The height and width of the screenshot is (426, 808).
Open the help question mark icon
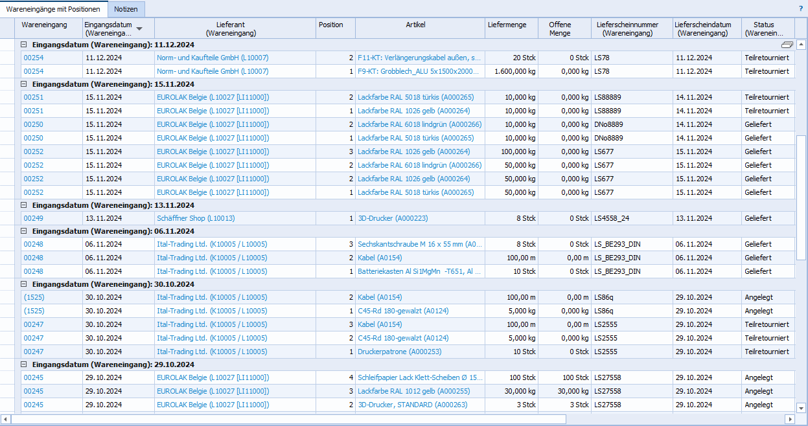801,9
